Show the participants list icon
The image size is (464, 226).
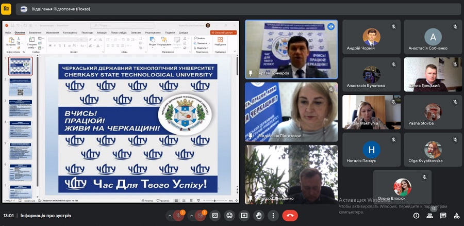tap(429, 216)
